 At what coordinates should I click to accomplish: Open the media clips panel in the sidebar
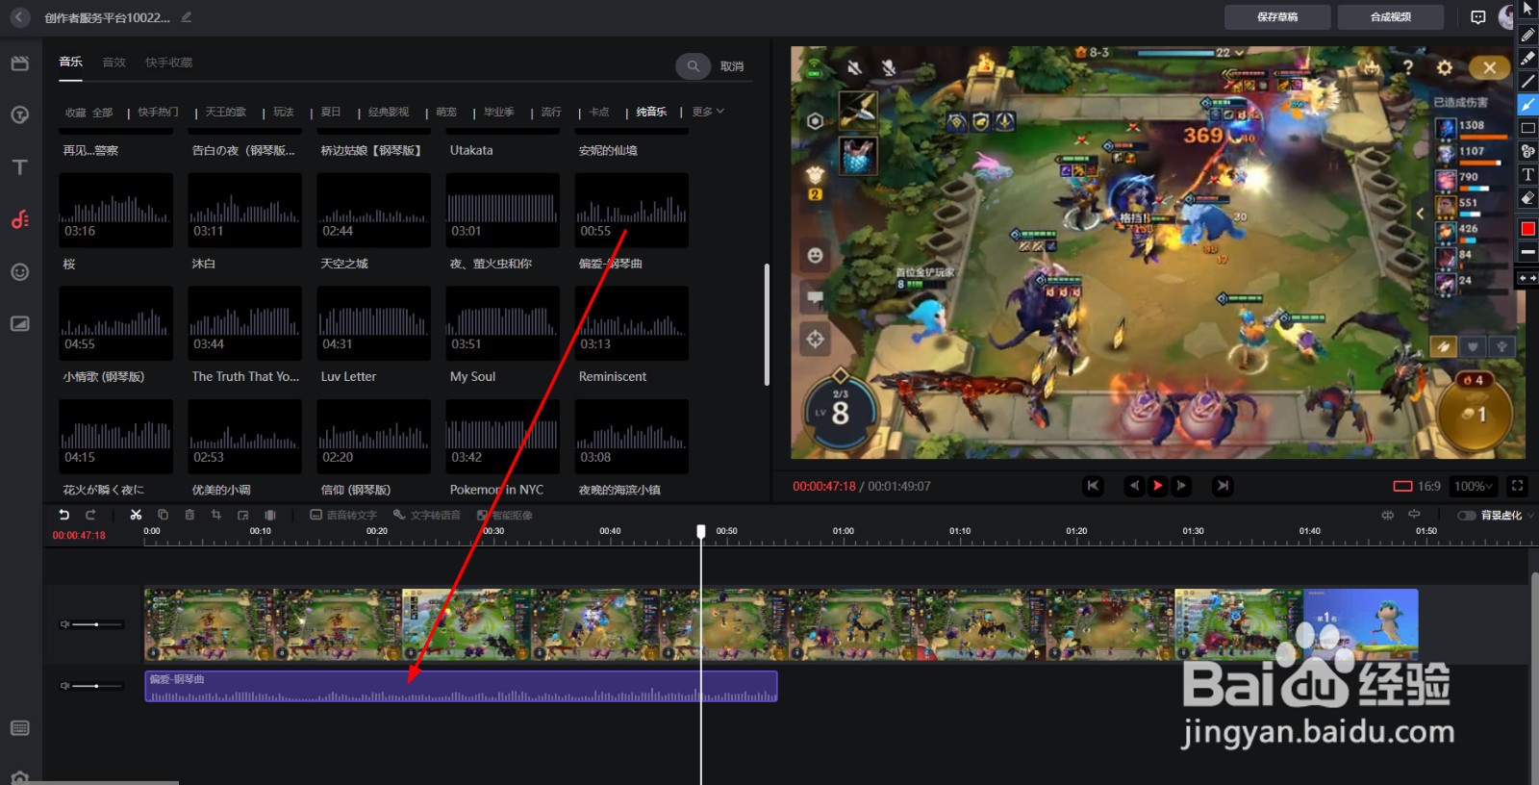click(20, 63)
